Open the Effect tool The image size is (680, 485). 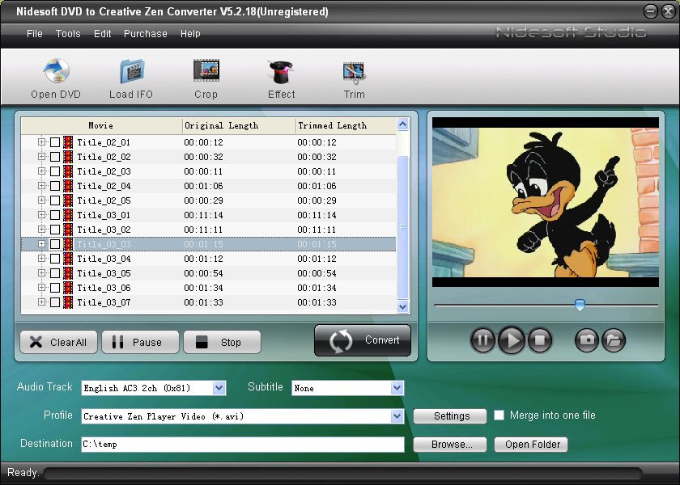281,78
